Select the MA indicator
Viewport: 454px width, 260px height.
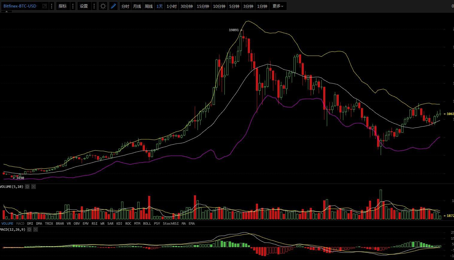point(183,223)
